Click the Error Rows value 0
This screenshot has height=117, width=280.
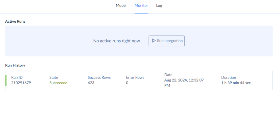[127, 83]
